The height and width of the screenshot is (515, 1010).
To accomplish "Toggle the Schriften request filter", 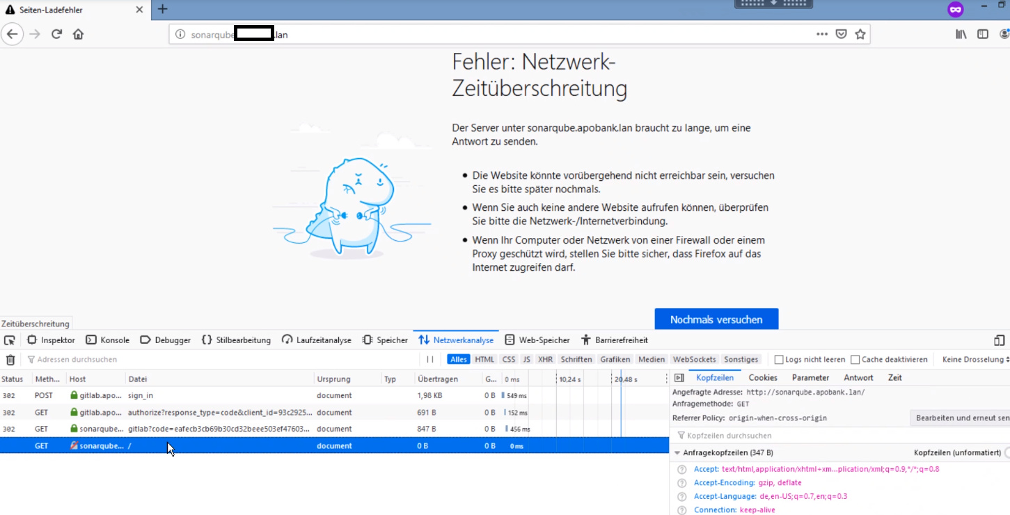I will coord(576,360).
